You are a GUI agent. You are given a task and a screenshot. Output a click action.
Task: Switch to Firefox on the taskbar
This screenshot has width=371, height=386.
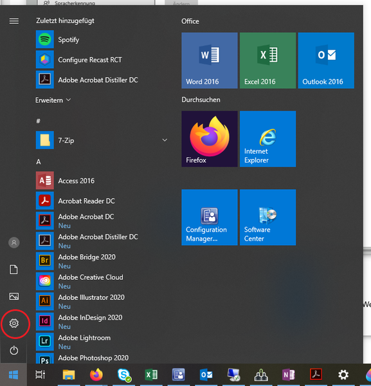coord(96,374)
